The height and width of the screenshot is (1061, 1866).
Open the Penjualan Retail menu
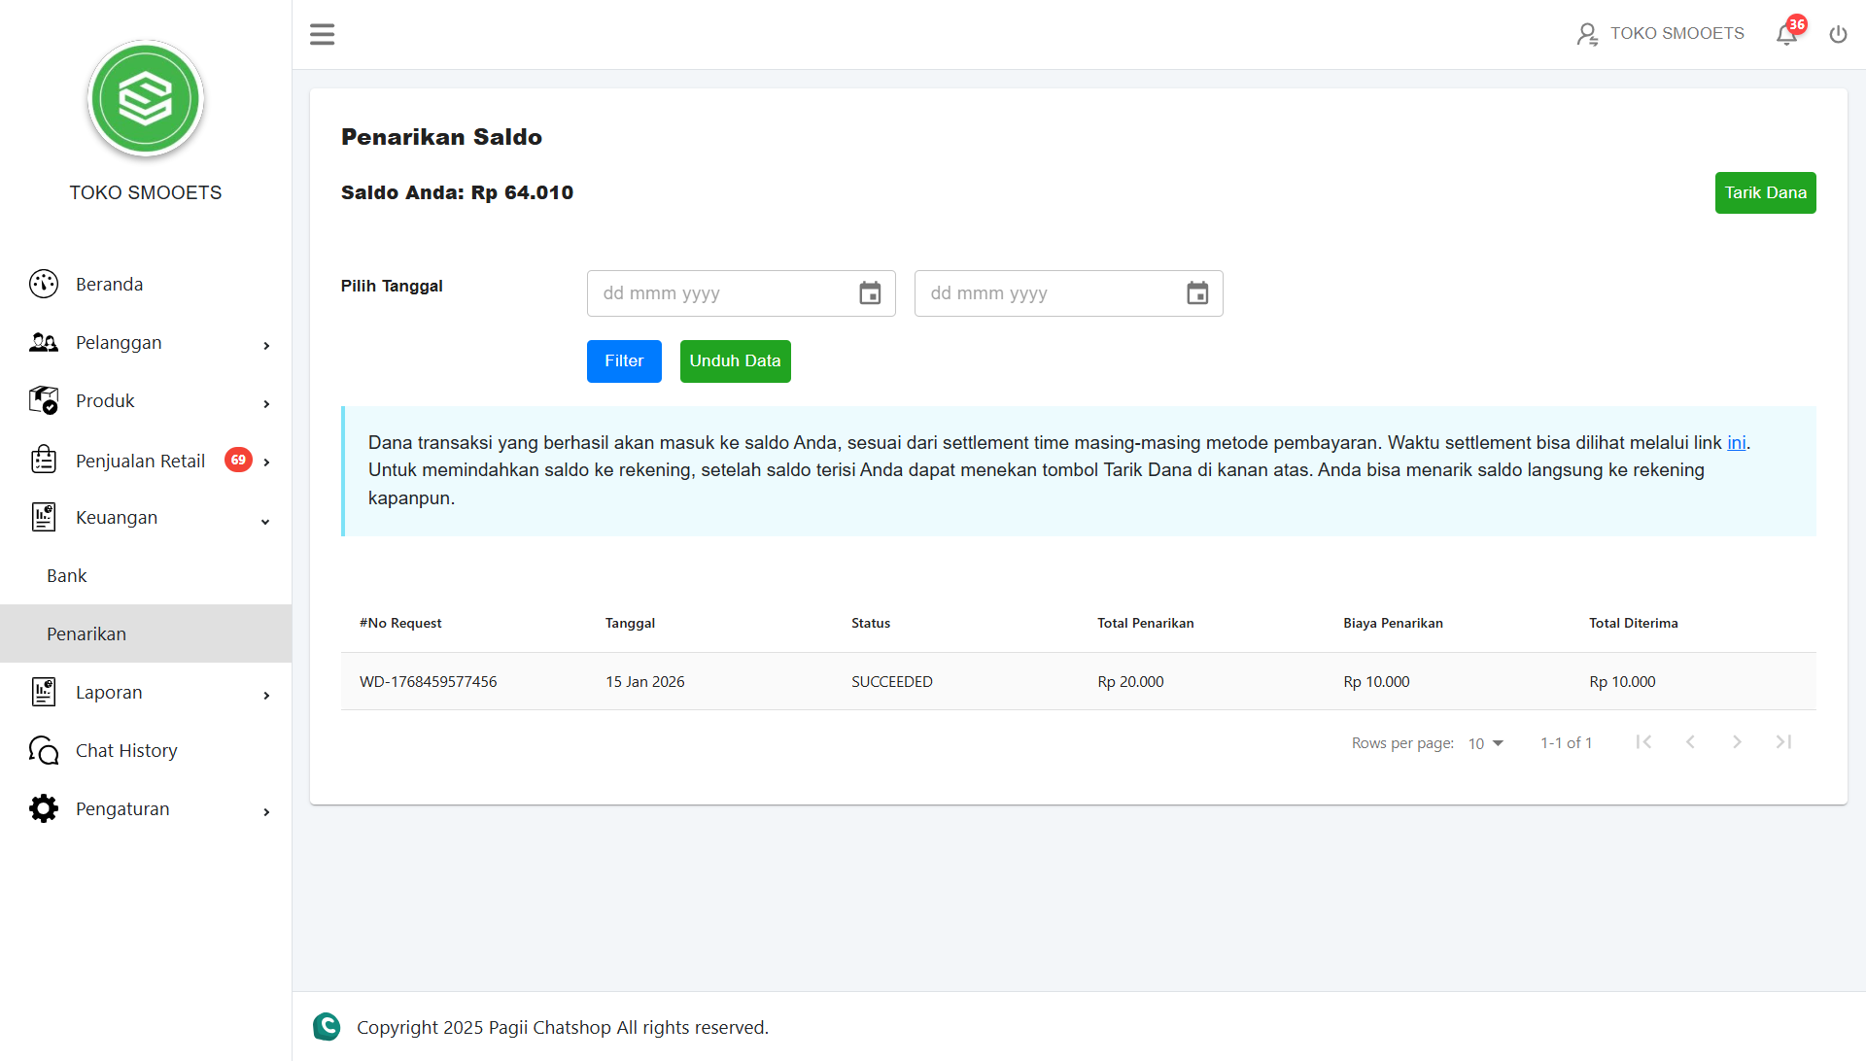141,461
